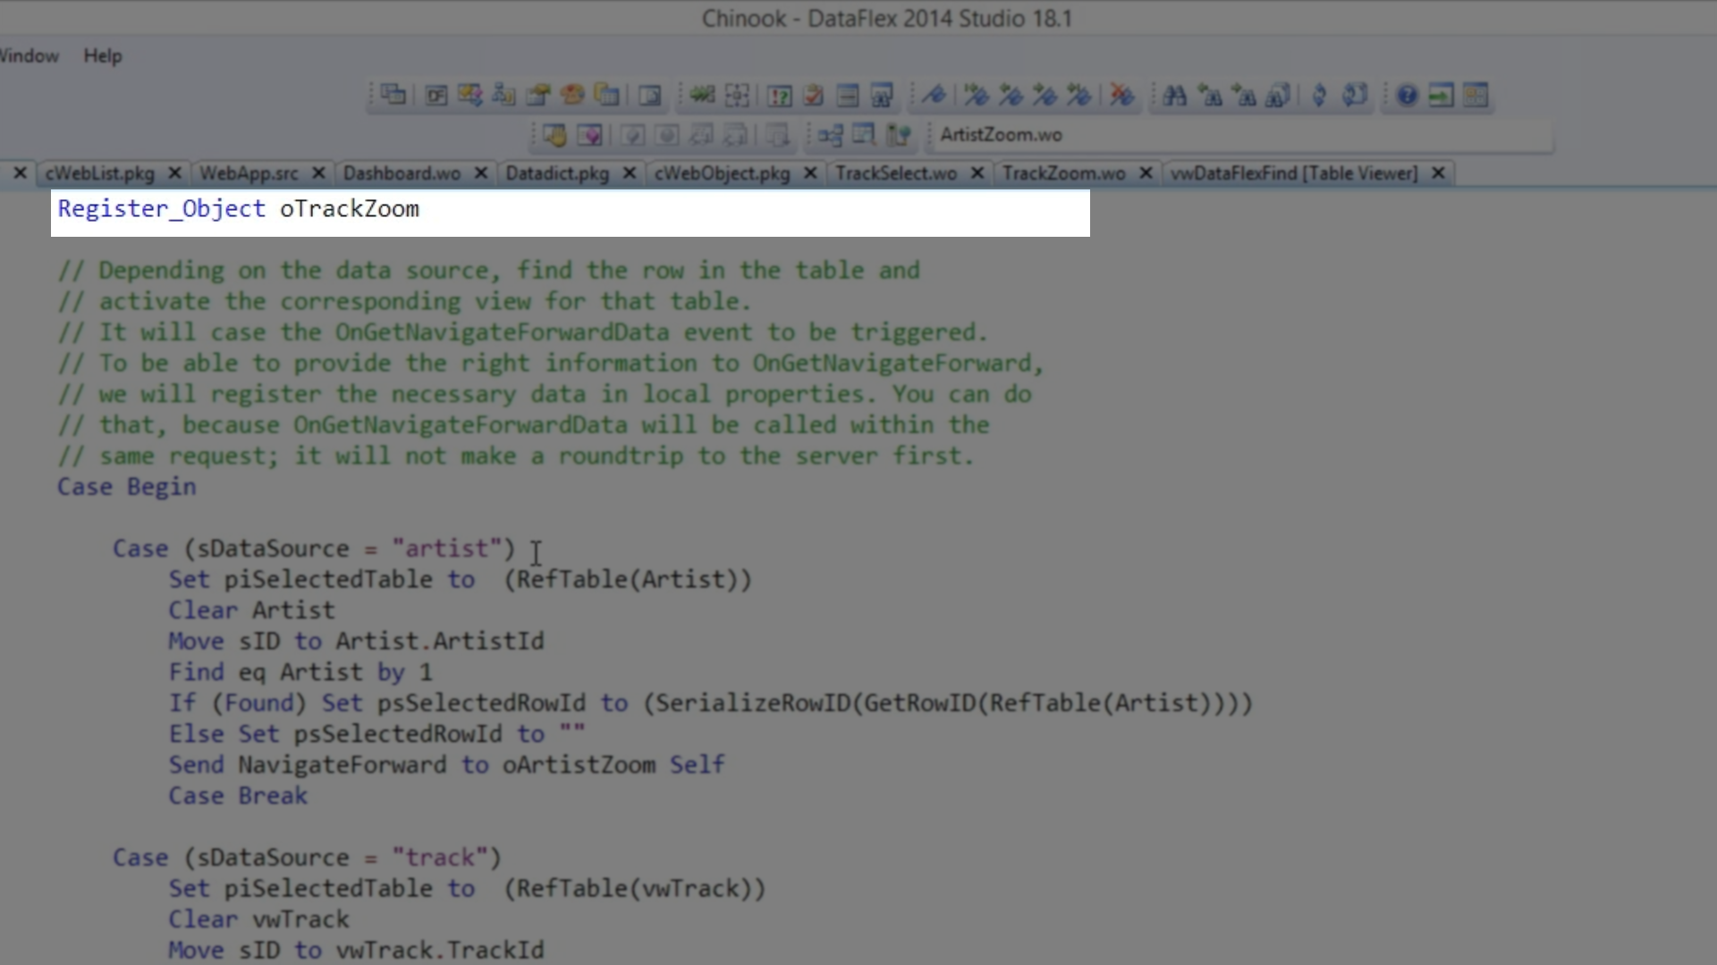The width and height of the screenshot is (1717, 965).
Task: Click the toggle bookmark flag icon
Action: [934, 96]
